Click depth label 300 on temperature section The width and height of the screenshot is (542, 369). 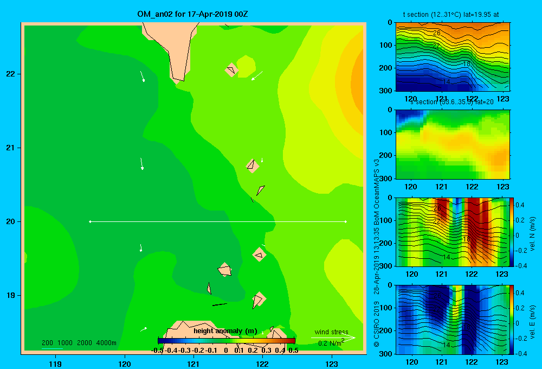tap(386, 91)
